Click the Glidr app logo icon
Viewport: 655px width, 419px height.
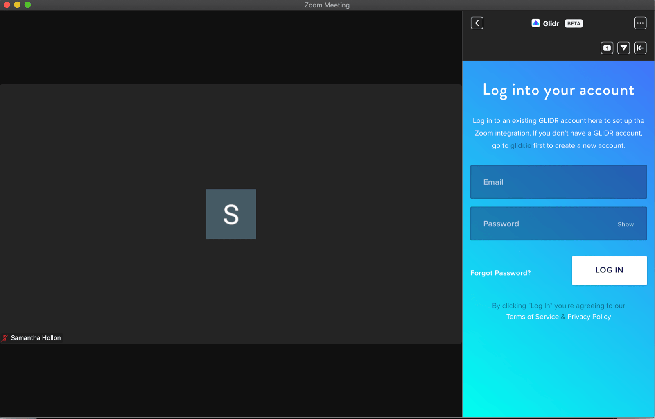pos(535,23)
